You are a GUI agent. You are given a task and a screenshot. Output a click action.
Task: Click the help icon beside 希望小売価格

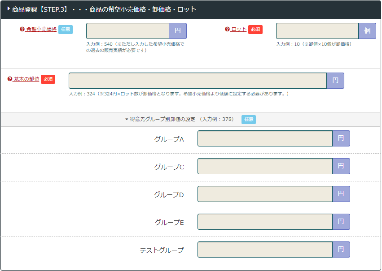tap(22, 30)
